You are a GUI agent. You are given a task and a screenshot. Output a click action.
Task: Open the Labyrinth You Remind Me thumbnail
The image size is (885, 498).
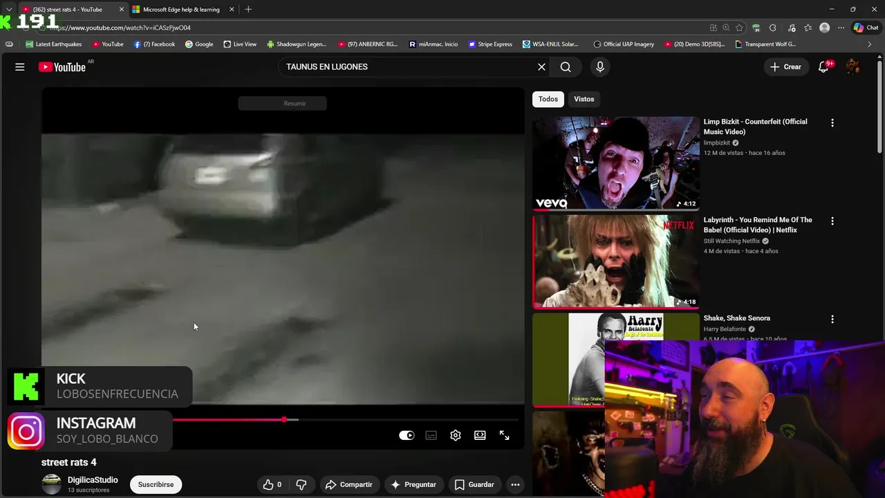pos(616,261)
